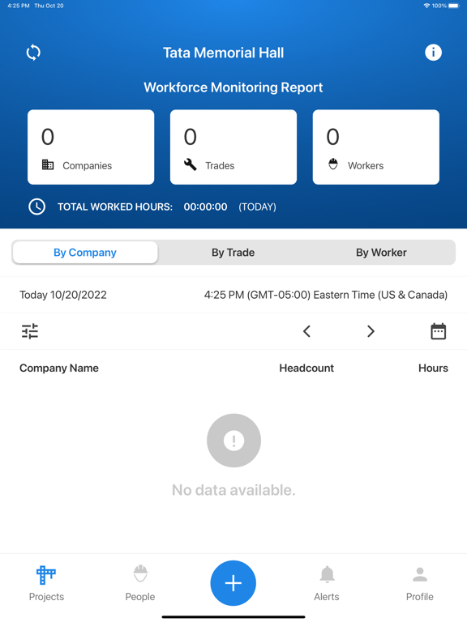This screenshot has height=622, width=467.
Task: Tap the blue plus add button
Action: [233, 583]
